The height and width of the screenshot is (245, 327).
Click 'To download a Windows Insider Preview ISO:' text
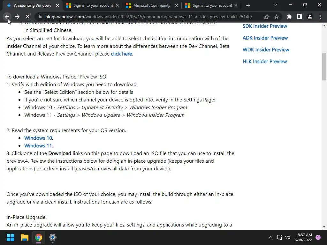(x=57, y=77)
